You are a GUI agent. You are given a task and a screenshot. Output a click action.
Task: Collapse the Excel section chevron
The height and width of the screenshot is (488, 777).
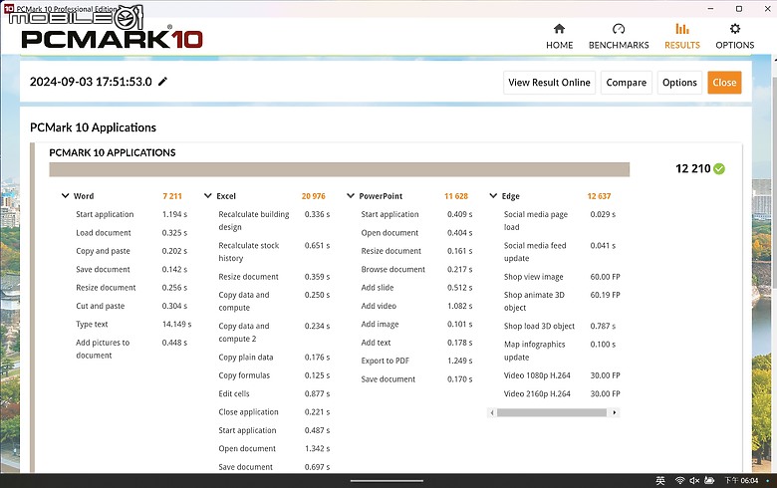[207, 195]
